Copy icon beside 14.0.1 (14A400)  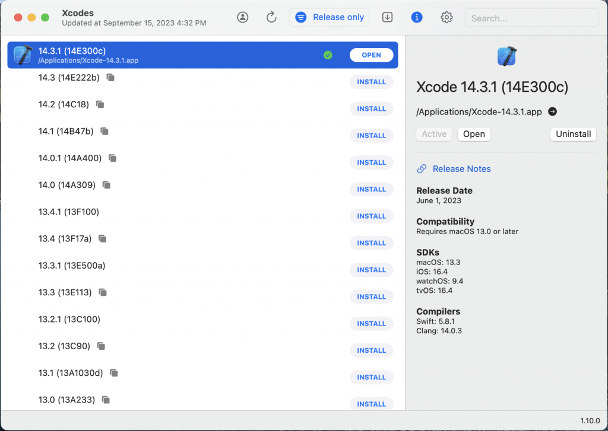(112, 158)
